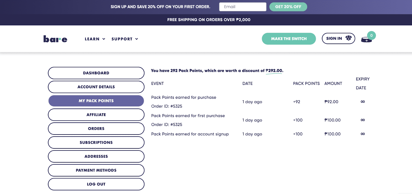The image size is (412, 194).
Task: Click the bare logo in header
Action: pyautogui.click(x=55, y=39)
